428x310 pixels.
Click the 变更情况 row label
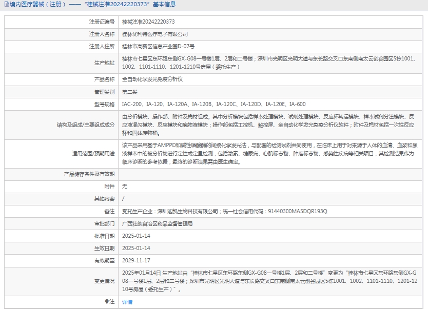coord(104,281)
